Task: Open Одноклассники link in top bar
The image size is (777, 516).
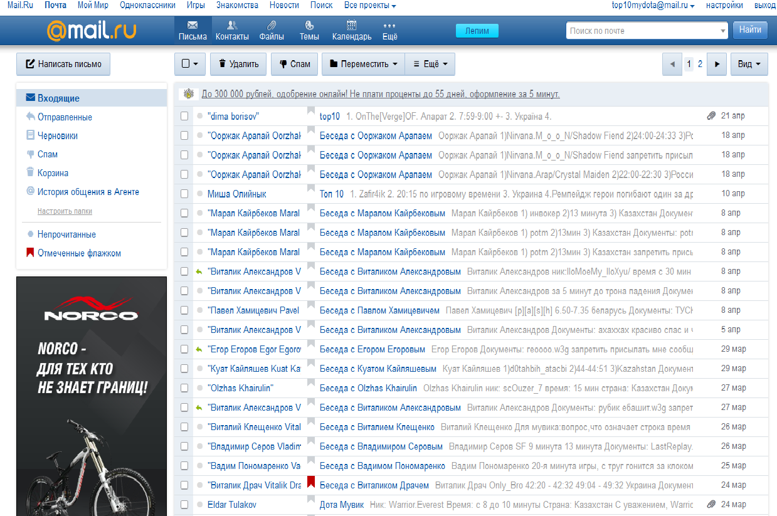Action: [x=147, y=6]
